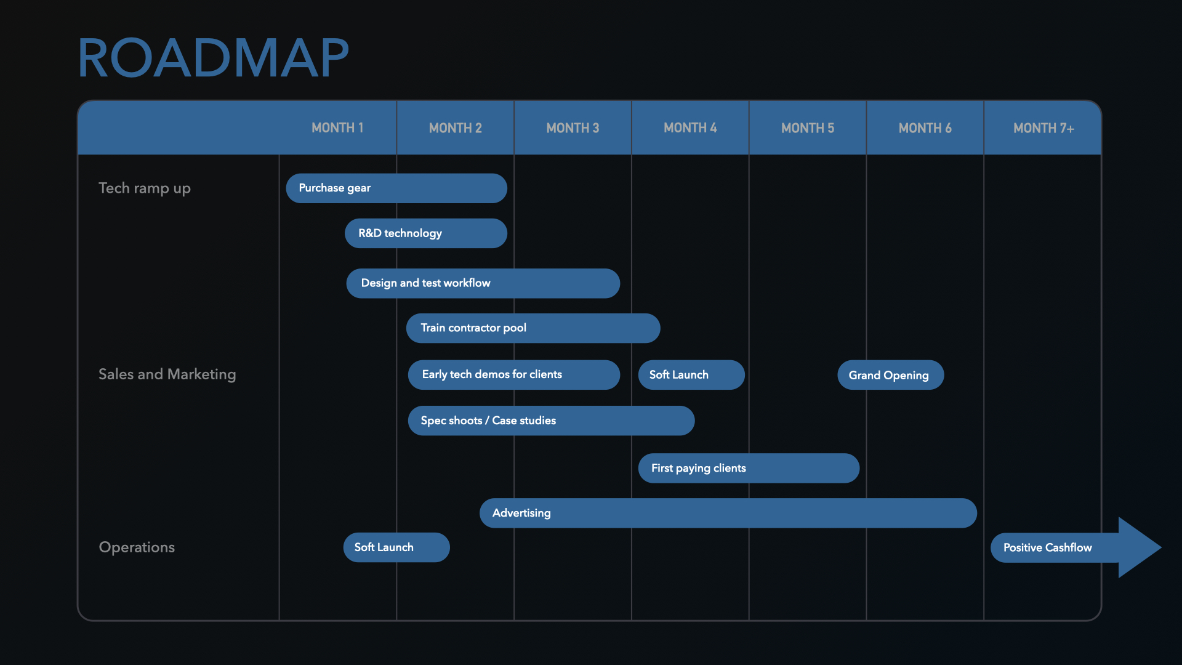
Task: Select the MONTH 7+ column header
Action: (1043, 128)
